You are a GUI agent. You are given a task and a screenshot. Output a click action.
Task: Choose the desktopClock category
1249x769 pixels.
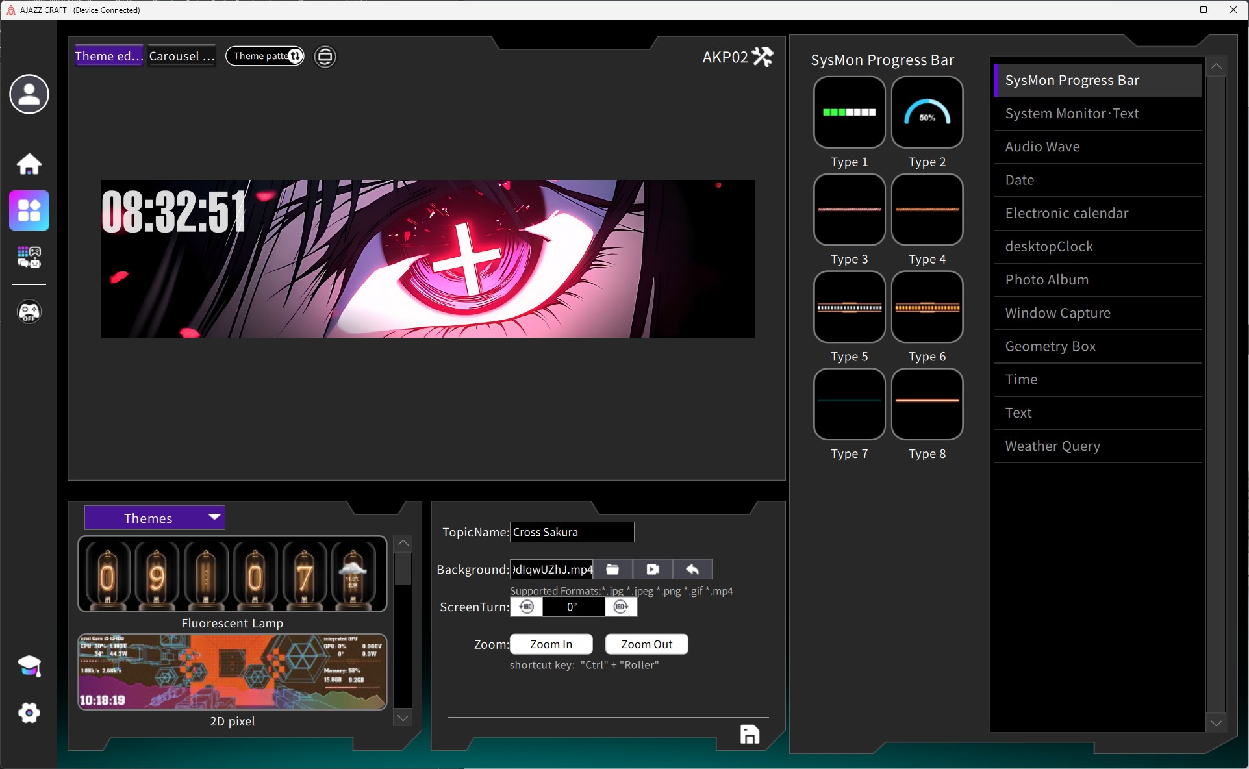[1098, 247]
